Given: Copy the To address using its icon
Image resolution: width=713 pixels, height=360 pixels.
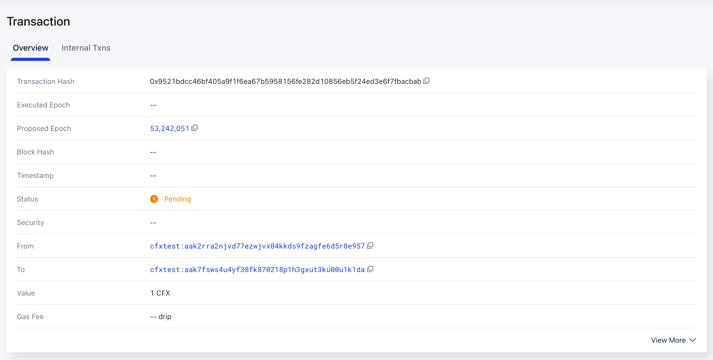Looking at the screenshot, I should coord(370,269).
